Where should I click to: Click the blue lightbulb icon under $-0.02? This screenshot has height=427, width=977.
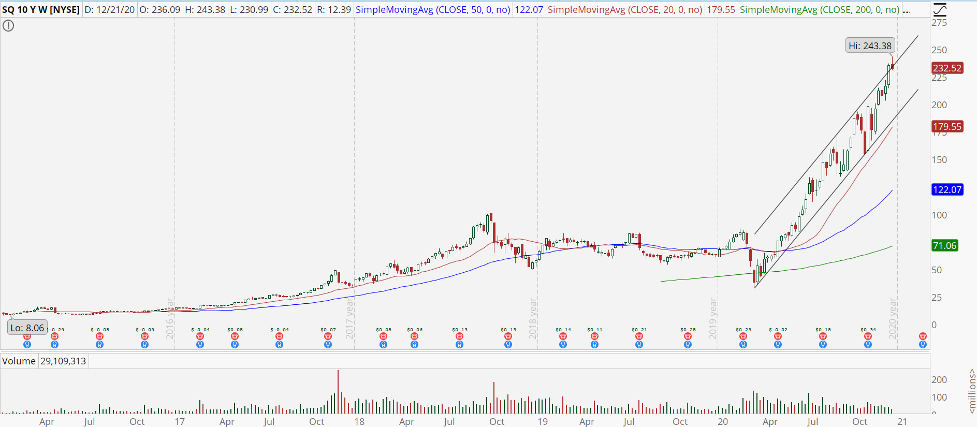coord(778,345)
